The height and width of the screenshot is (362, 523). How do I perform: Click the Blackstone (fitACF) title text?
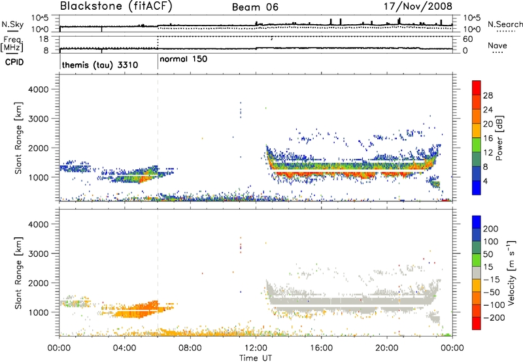click(116, 7)
